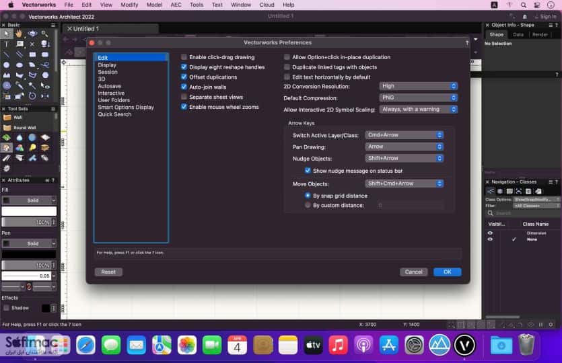
Task: Toggle Offset duplications checkbox
Action: click(x=184, y=77)
